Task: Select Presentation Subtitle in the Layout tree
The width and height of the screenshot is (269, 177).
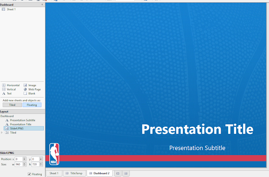Action: pos(21,120)
